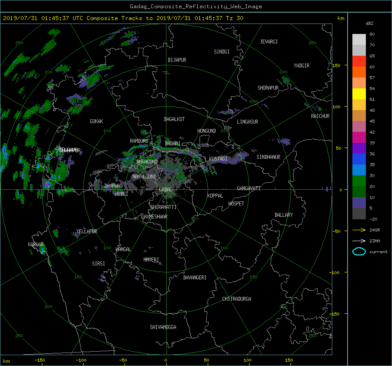
Task: Click the DAVANGERI label
Action: (195, 278)
